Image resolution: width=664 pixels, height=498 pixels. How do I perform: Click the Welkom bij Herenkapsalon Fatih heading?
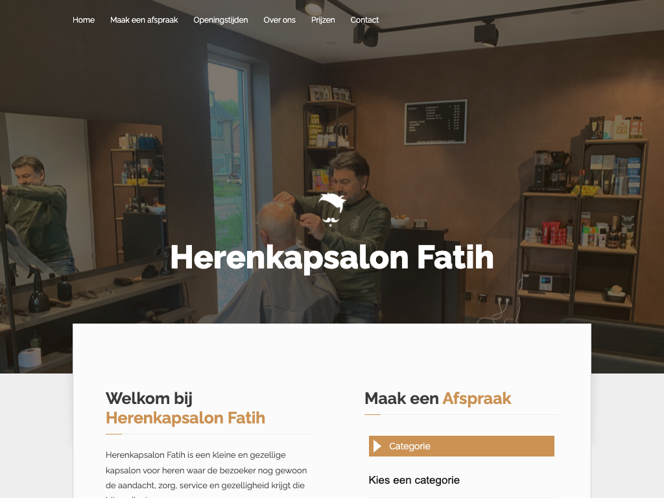pos(185,408)
